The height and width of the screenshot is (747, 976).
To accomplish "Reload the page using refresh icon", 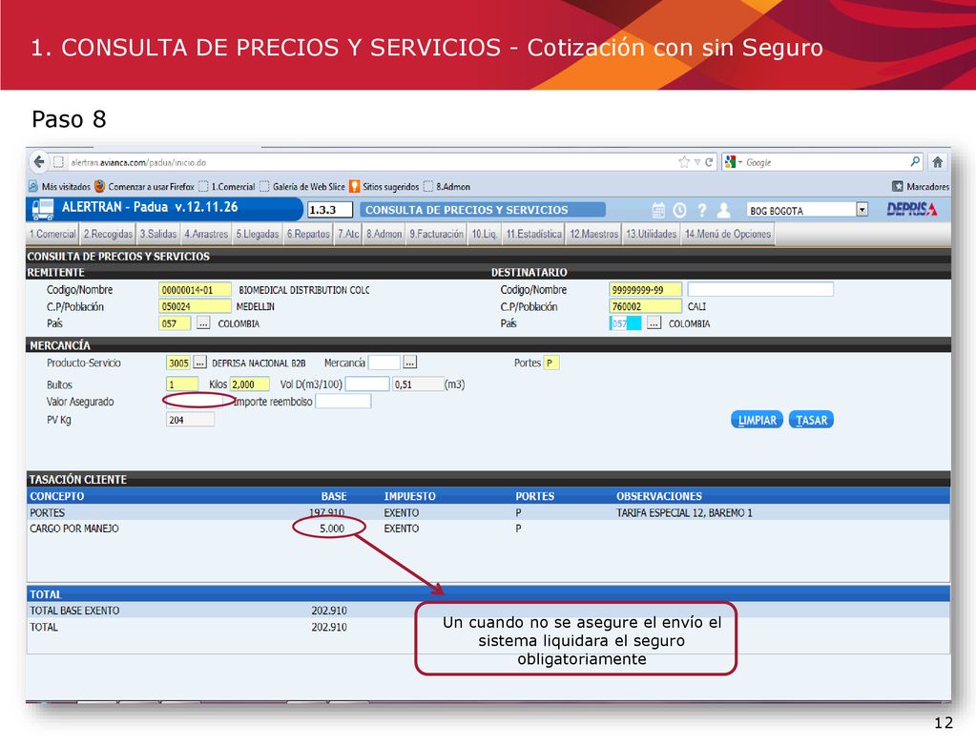I will pos(709,162).
